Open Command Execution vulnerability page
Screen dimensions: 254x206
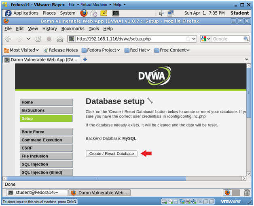pos(46,140)
